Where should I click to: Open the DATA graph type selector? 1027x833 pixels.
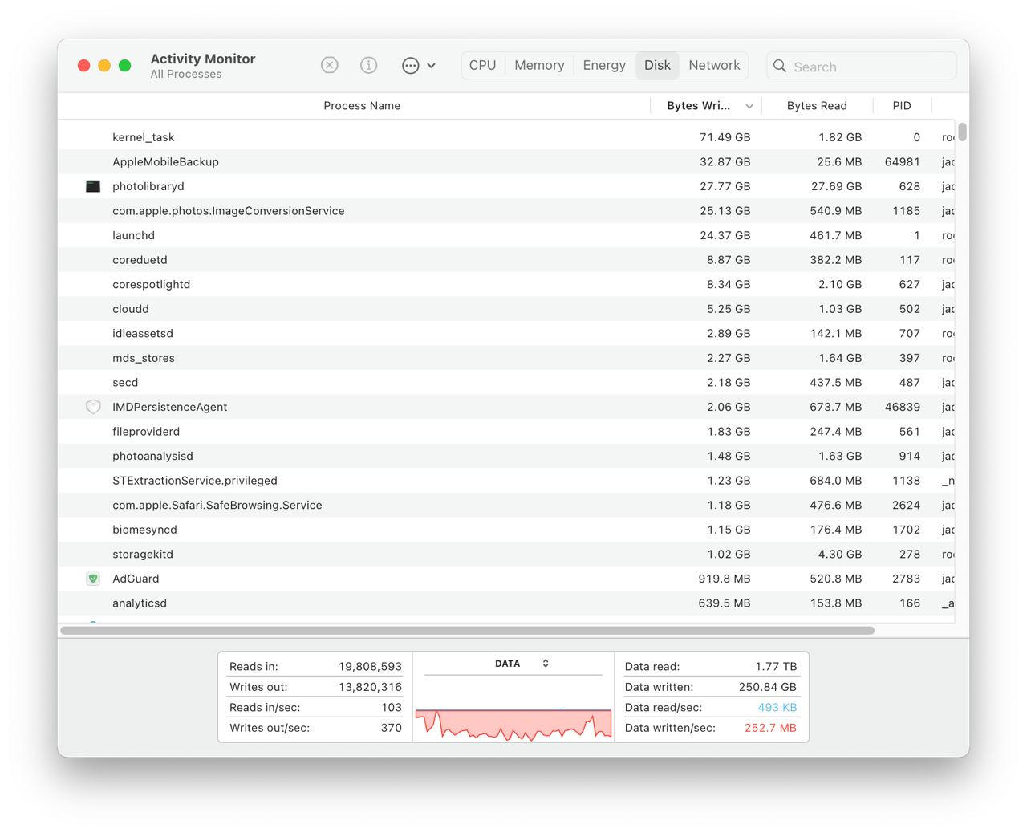pos(522,664)
